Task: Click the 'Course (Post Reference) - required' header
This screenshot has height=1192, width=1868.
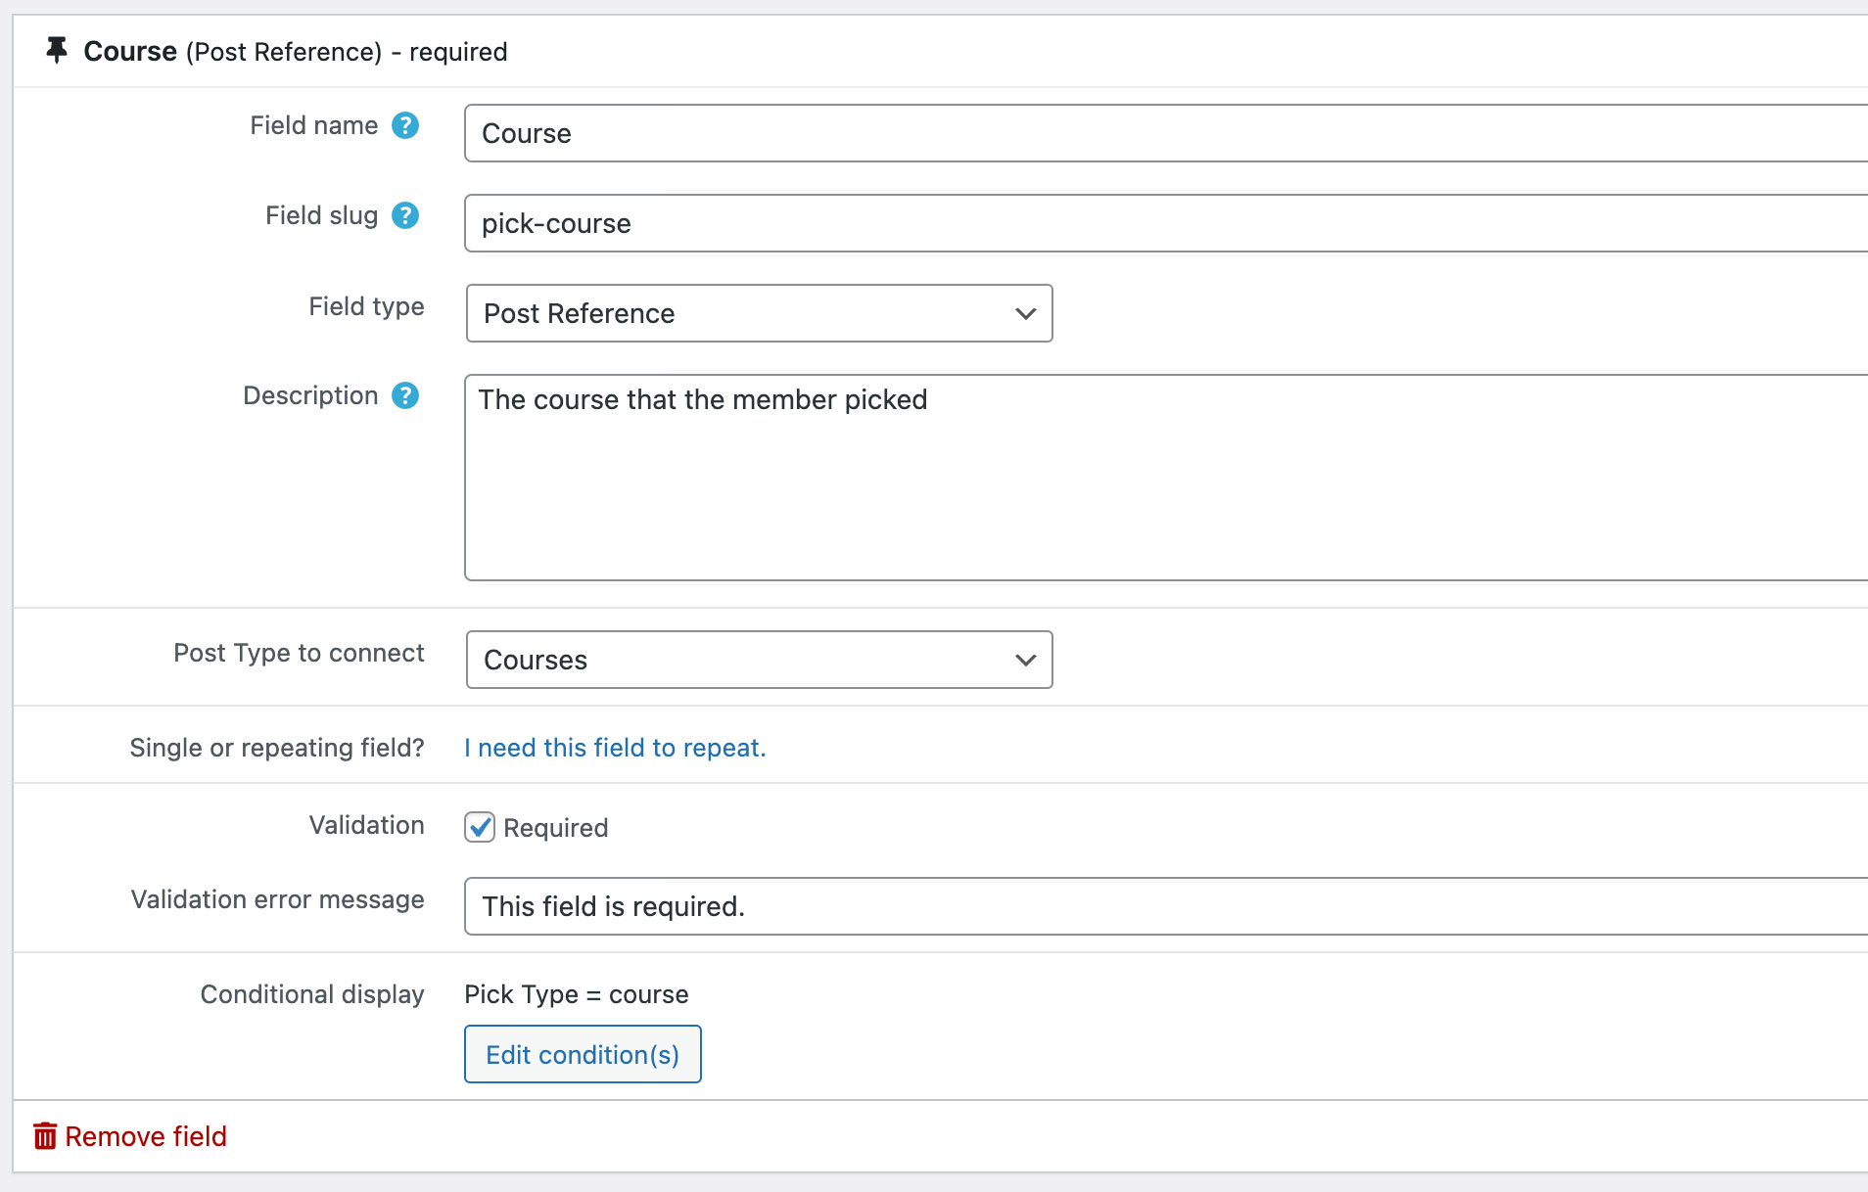Action: 296,51
